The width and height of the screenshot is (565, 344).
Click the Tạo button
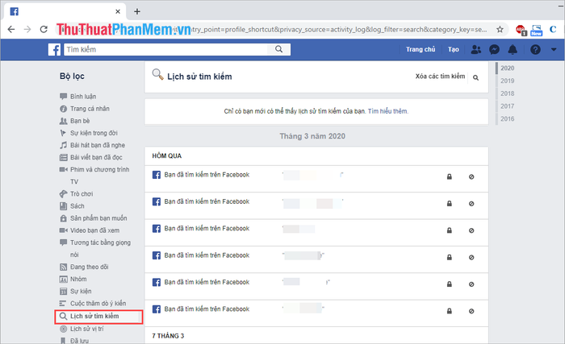[x=454, y=49]
